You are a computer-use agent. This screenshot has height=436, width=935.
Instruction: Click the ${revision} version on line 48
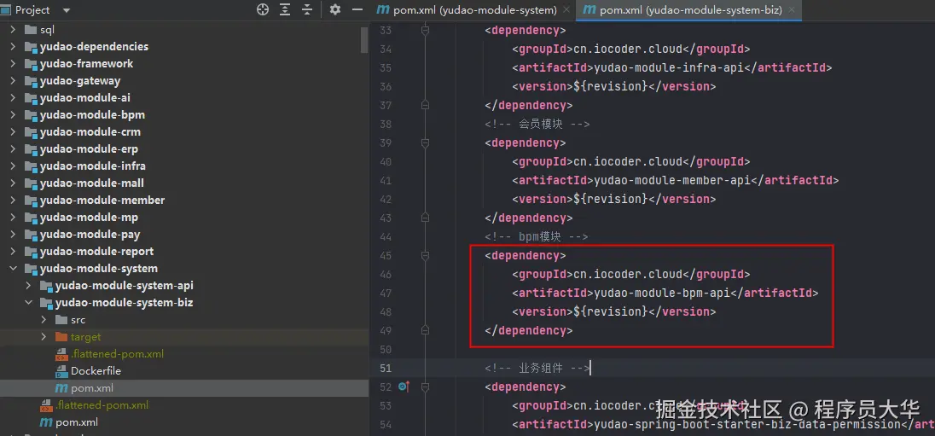click(610, 311)
